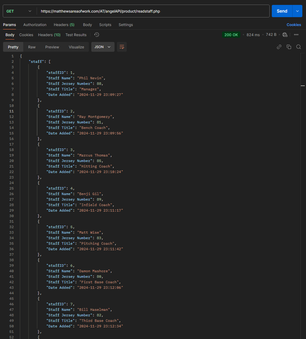Click the "First Base Coach" value
Screen dimensions: 306x339
tap(99, 282)
